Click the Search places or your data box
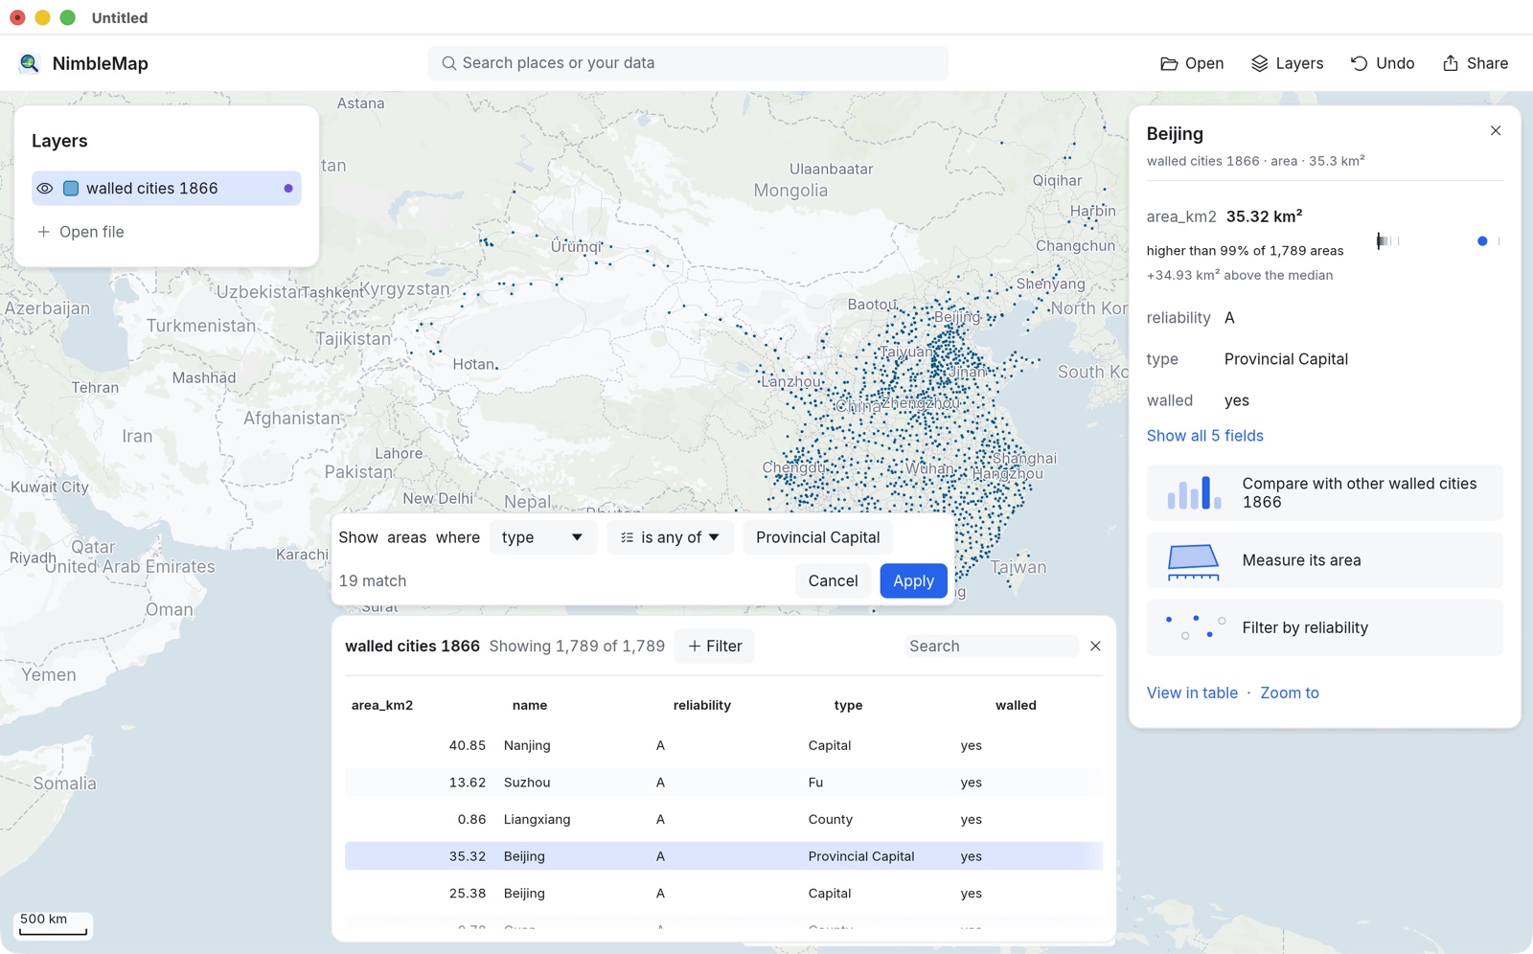 [688, 63]
